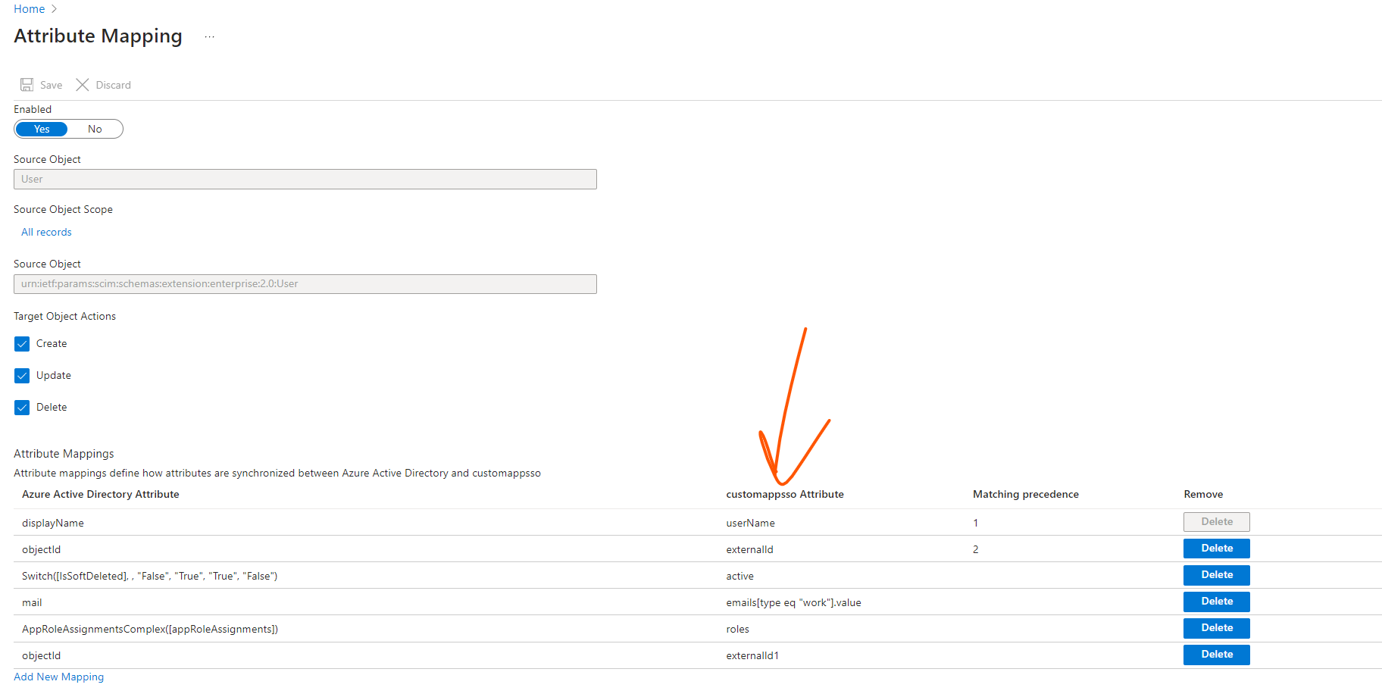
Task: Delete the externalId1 mapping
Action: click(x=1216, y=654)
